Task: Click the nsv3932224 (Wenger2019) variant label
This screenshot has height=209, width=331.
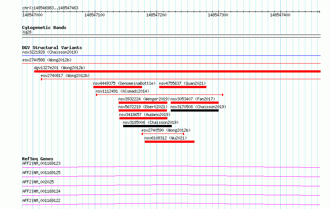Action: coord(144,99)
